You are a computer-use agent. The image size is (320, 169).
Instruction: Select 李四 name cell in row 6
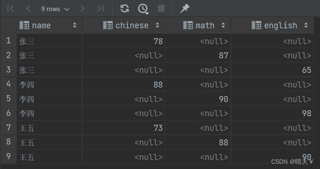coord(50,113)
